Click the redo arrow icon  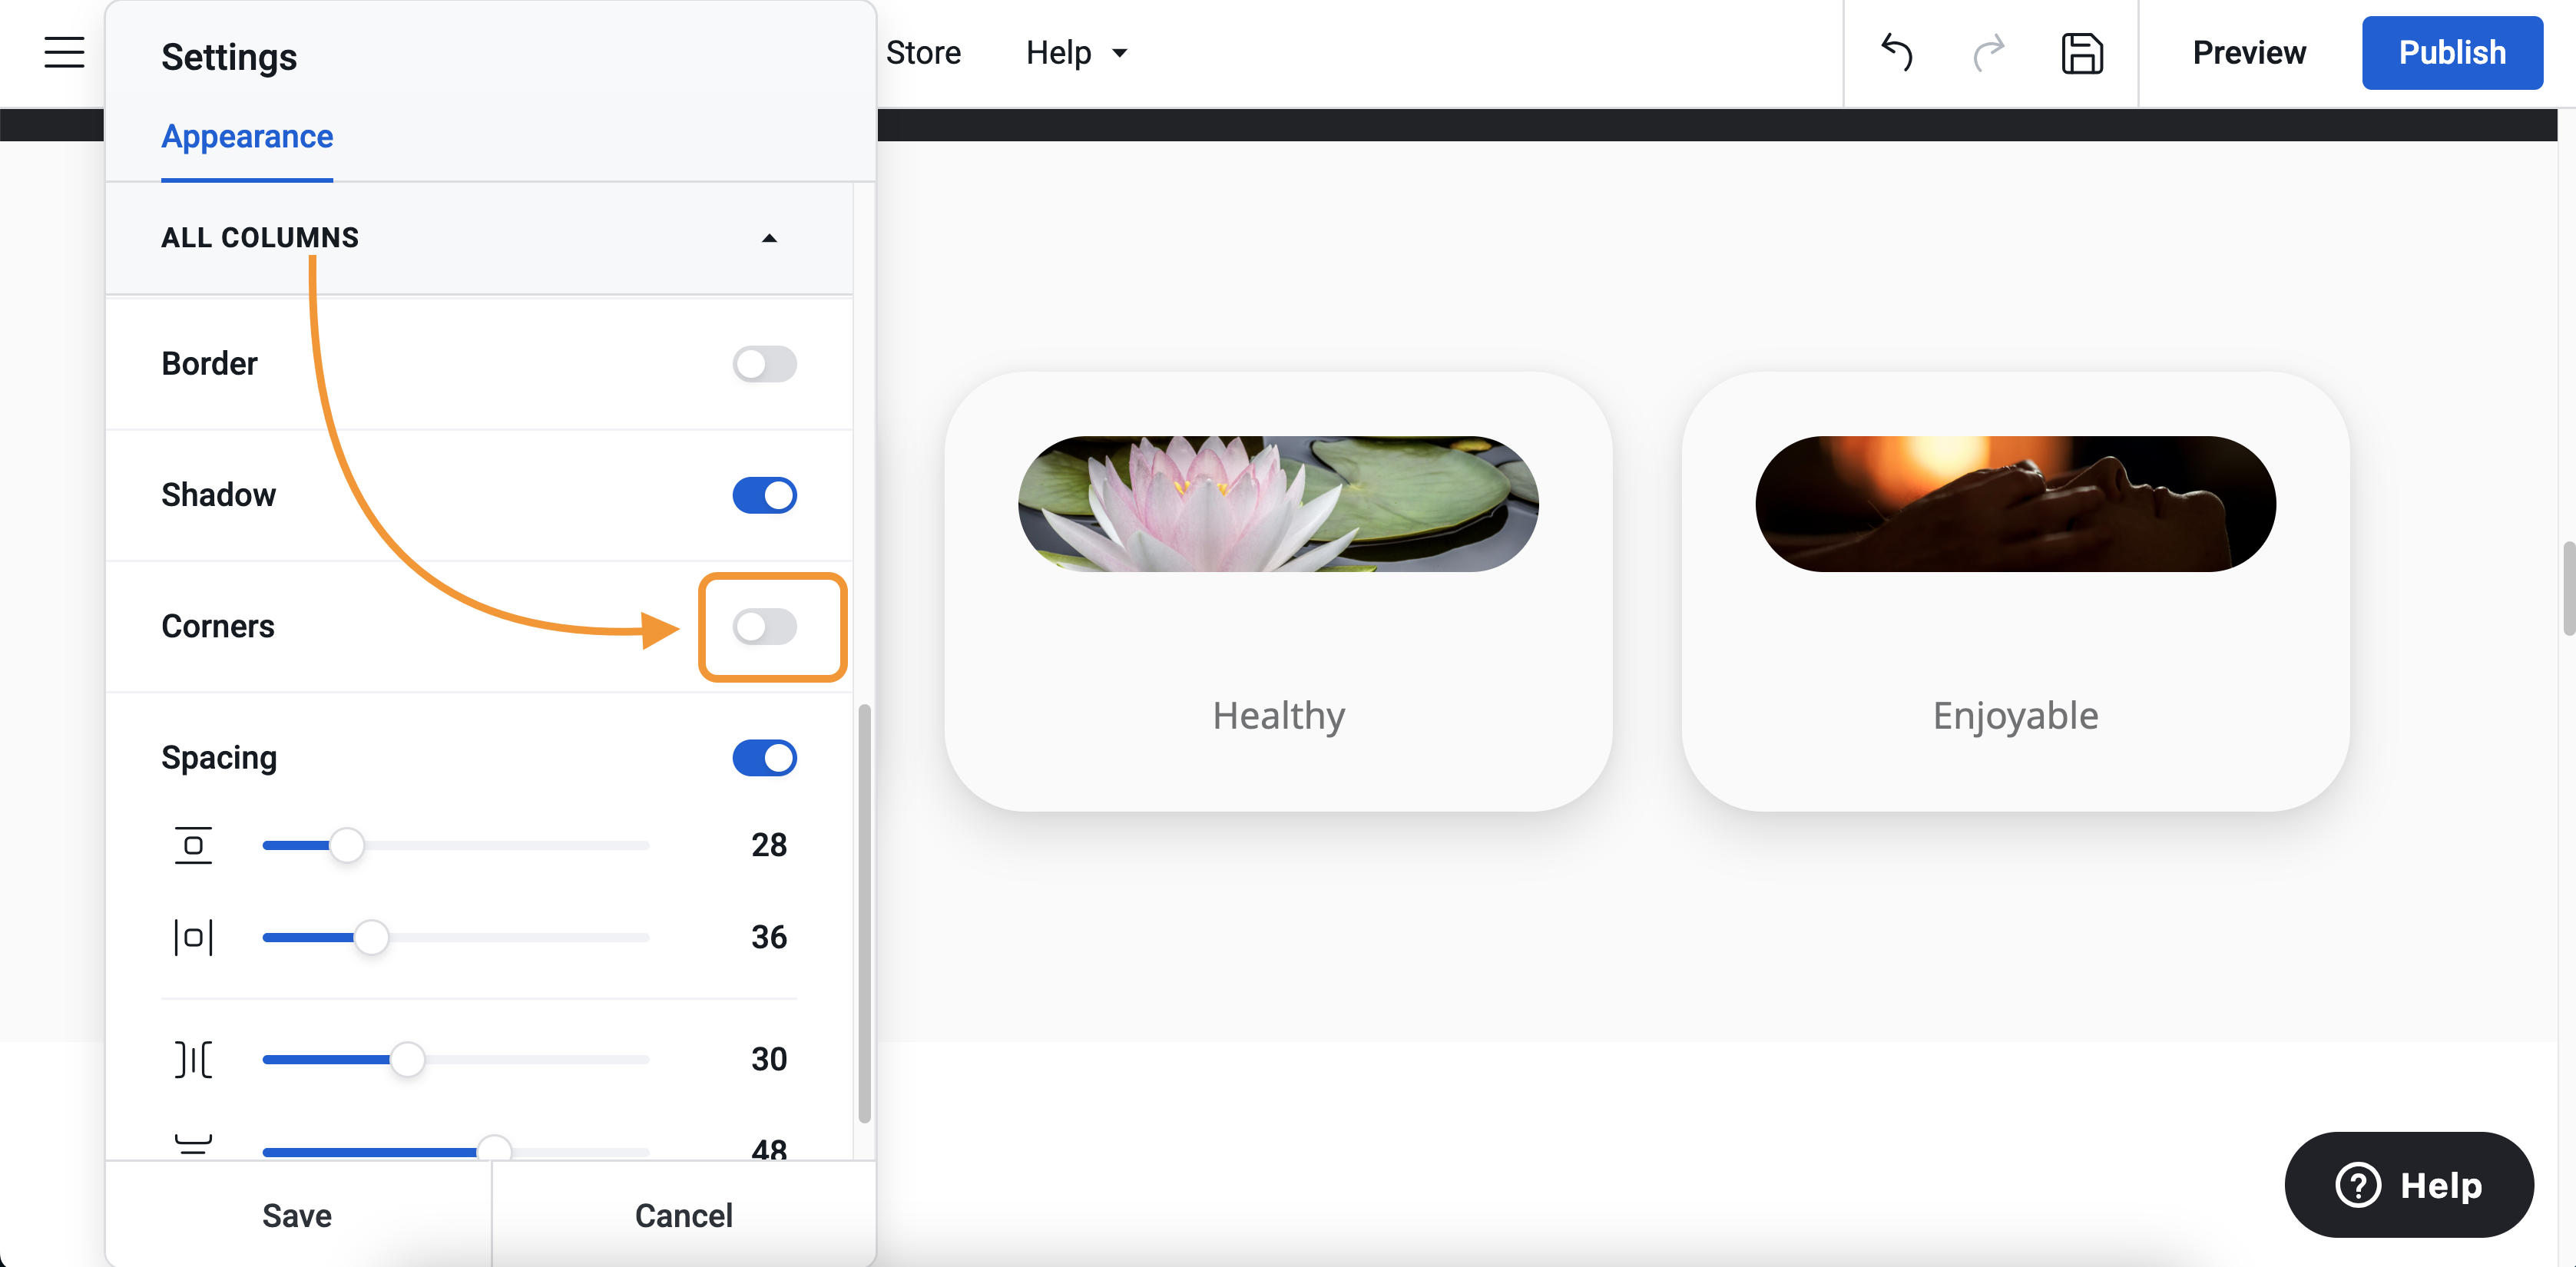click(1988, 52)
